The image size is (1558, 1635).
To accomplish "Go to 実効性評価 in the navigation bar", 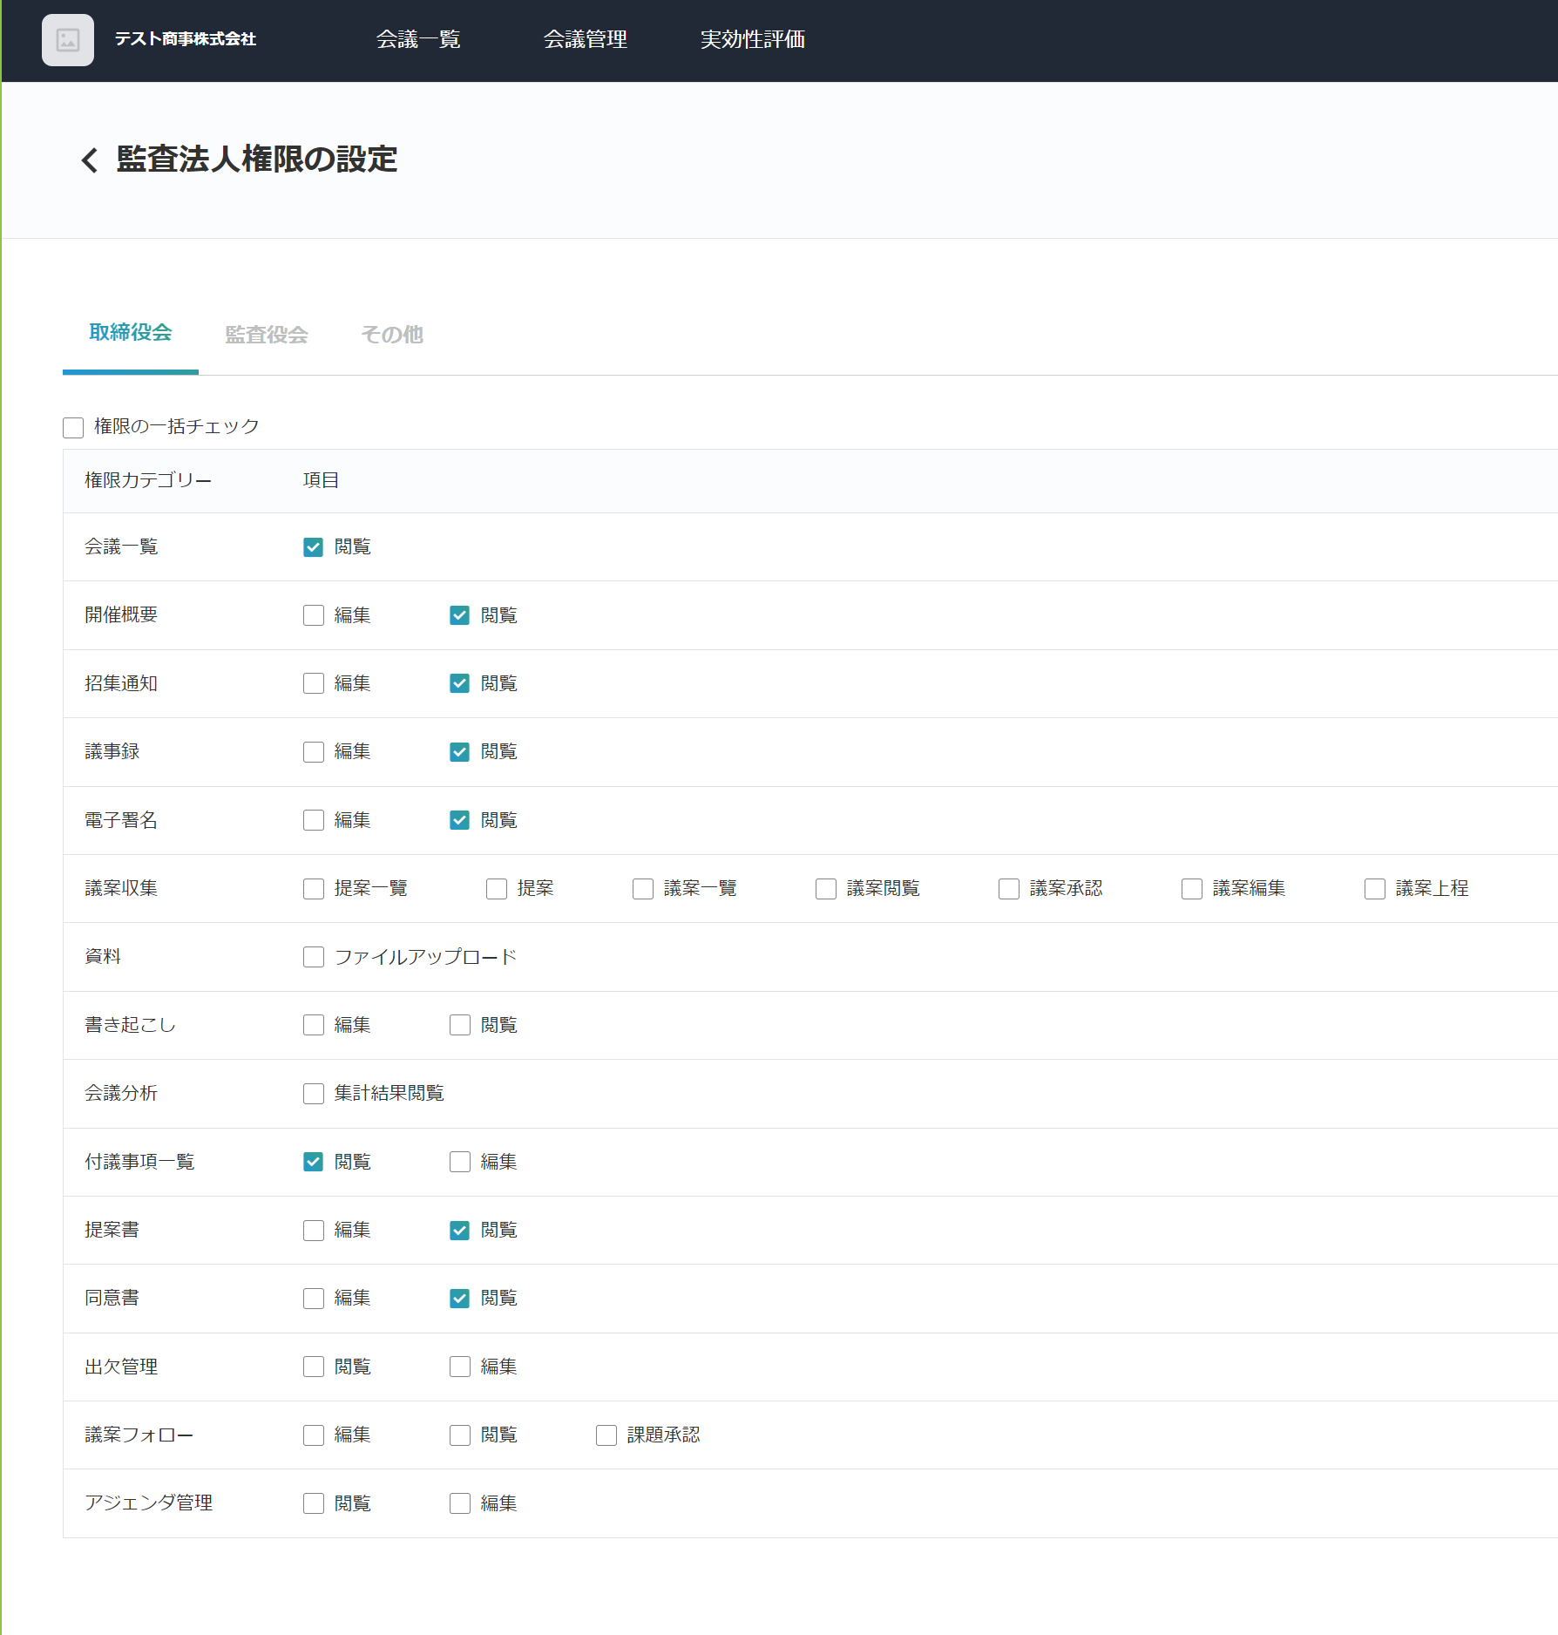I will [752, 40].
